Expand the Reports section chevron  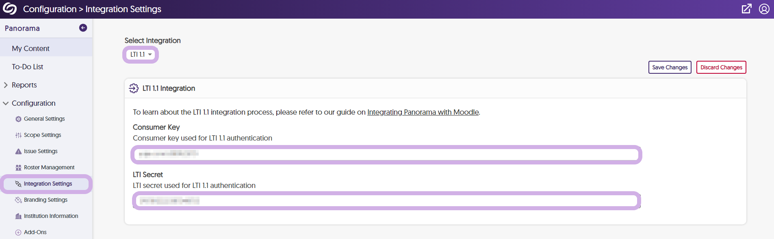pyautogui.click(x=6, y=85)
